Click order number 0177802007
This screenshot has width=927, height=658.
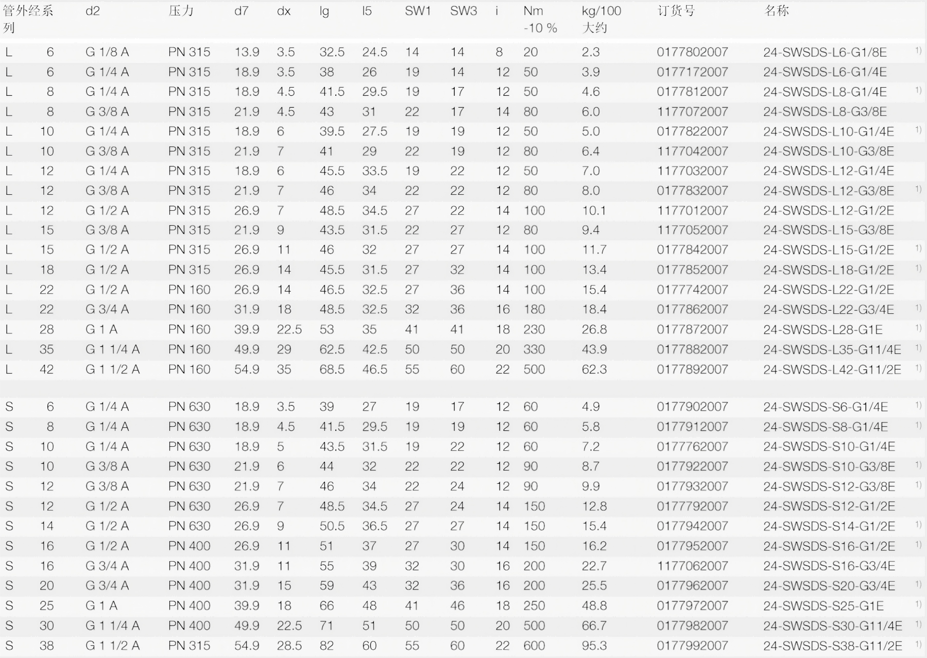point(692,52)
